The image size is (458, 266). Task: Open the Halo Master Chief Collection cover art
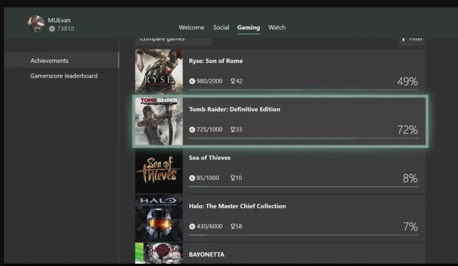tap(159, 218)
